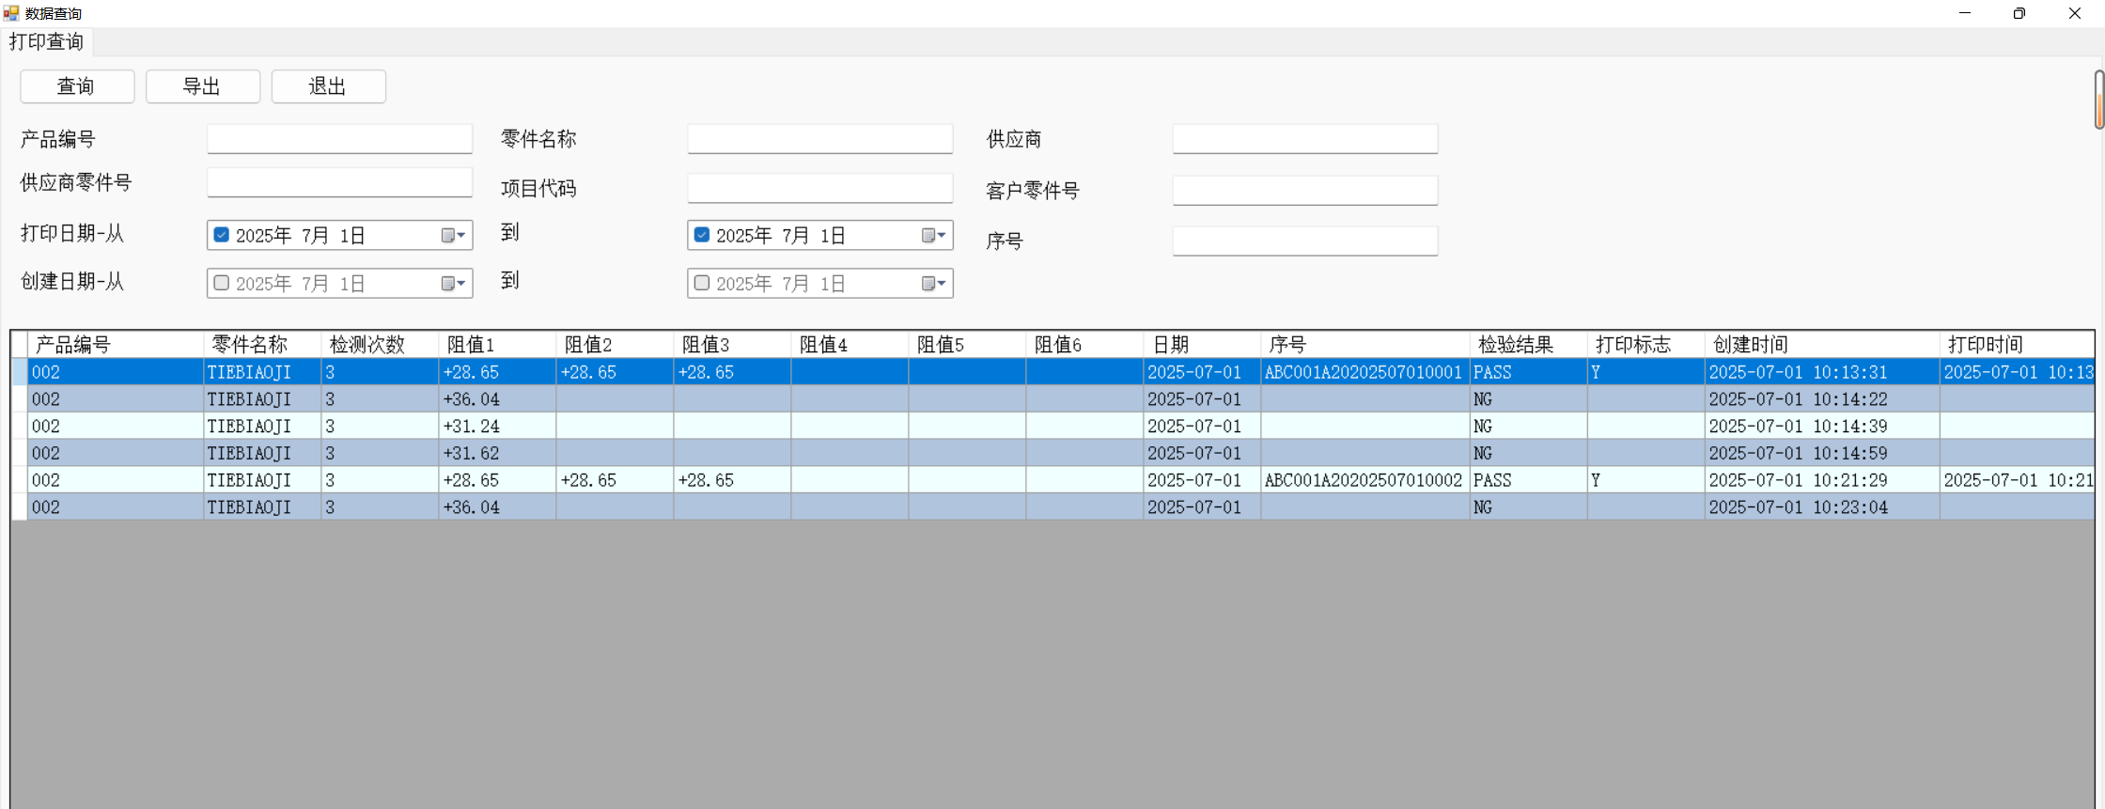Click the 导出 export button
The height and width of the screenshot is (809, 2105).
click(202, 86)
